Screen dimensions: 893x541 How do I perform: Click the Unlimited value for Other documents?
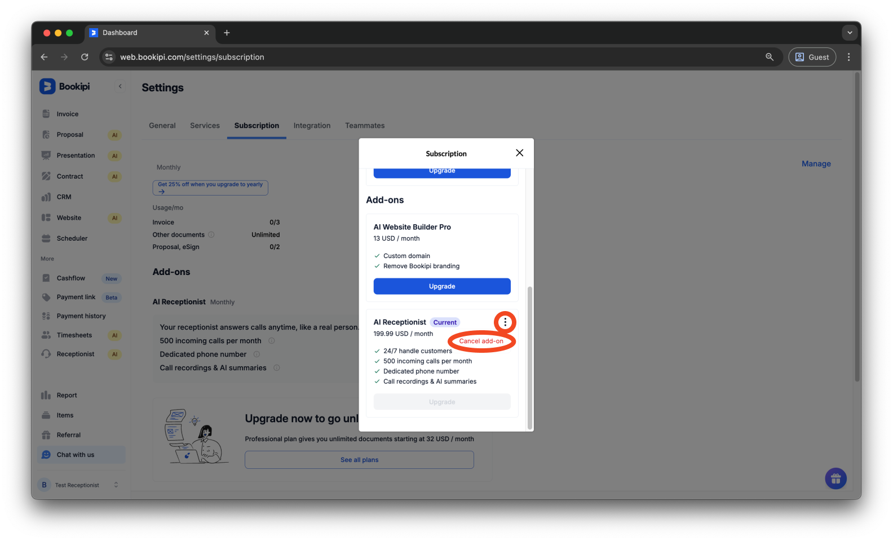(266, 234)
